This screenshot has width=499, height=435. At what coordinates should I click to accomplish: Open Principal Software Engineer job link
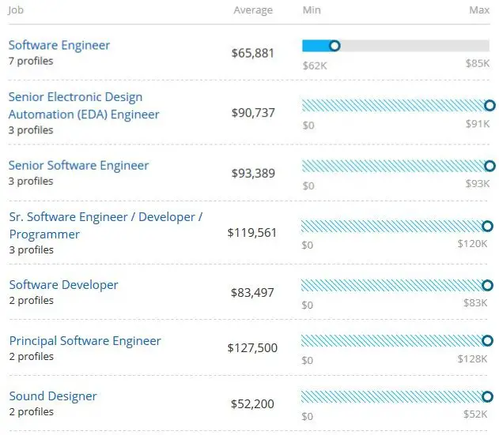click(x=85, y=341)
